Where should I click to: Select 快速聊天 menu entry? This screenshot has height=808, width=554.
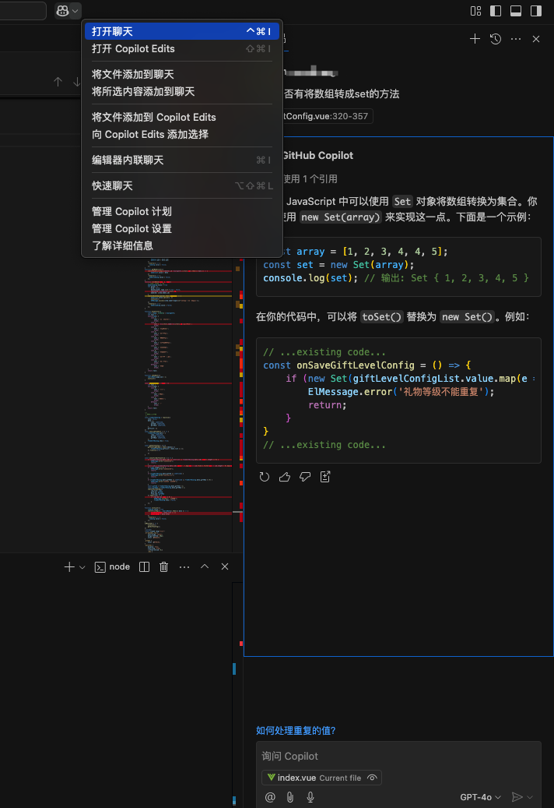click(x=181, y=185)
